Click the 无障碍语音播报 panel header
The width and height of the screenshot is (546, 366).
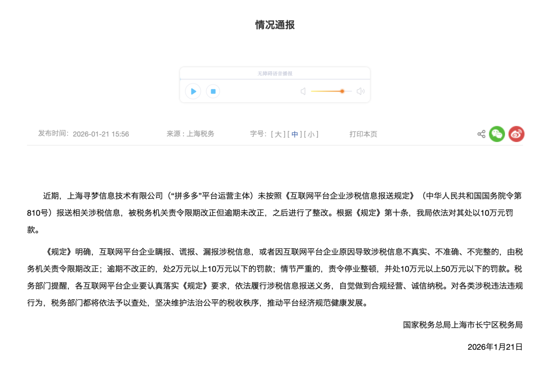pos(275,73)
